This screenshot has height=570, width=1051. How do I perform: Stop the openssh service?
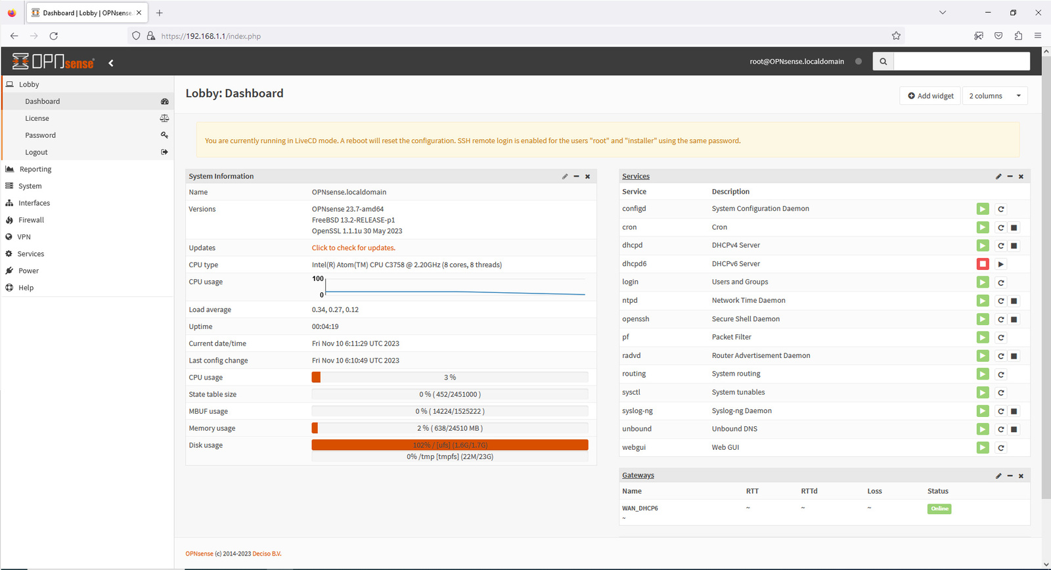[1014, 319]
